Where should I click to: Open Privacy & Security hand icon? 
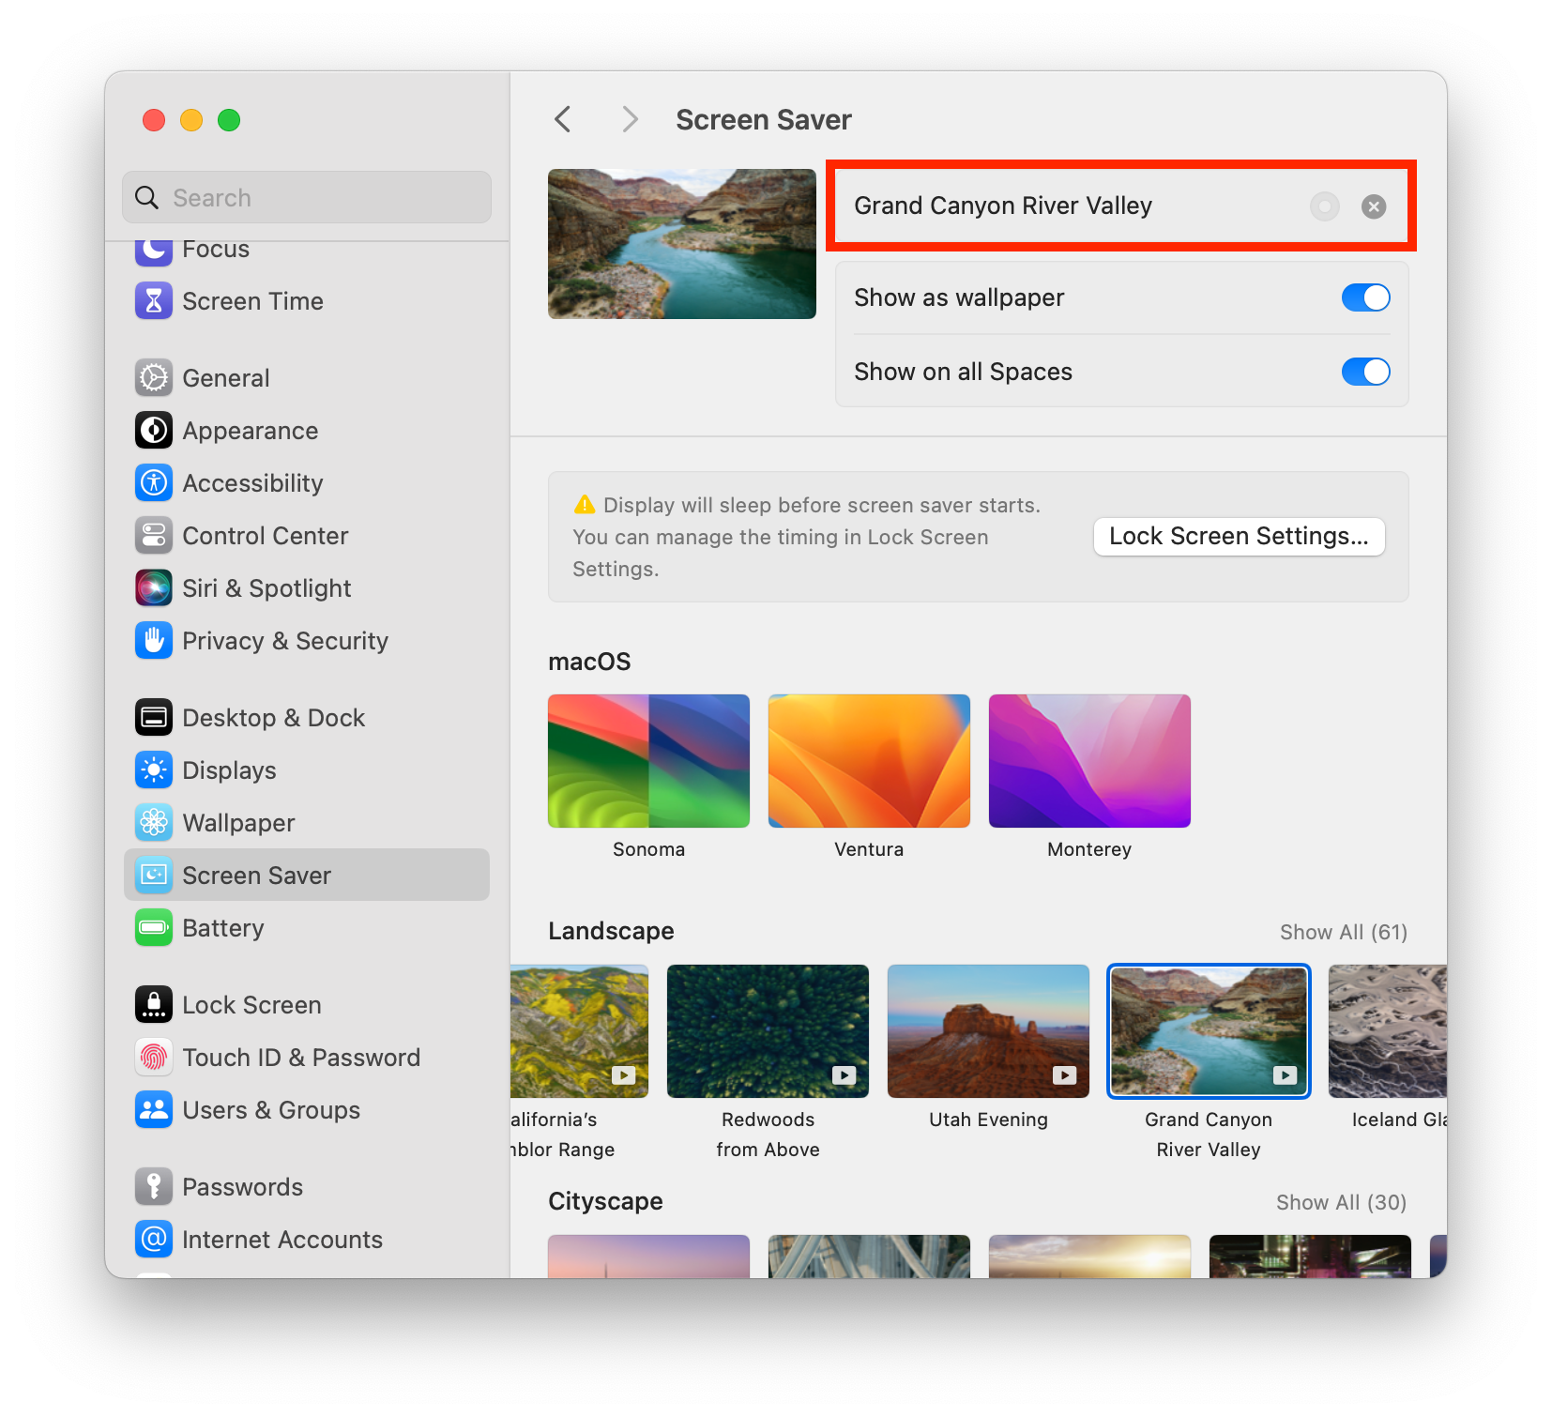coord(154,641)
